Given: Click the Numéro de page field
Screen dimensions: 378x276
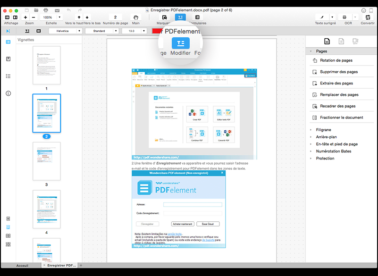Looking at the screenshot, I should [x=115, y=17].
